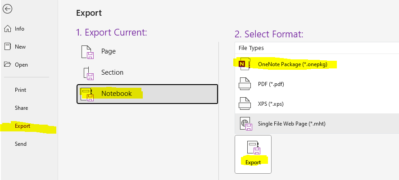The image size is (399, 180).
Task: Click the New notebook icon
Action: point(8,46)
